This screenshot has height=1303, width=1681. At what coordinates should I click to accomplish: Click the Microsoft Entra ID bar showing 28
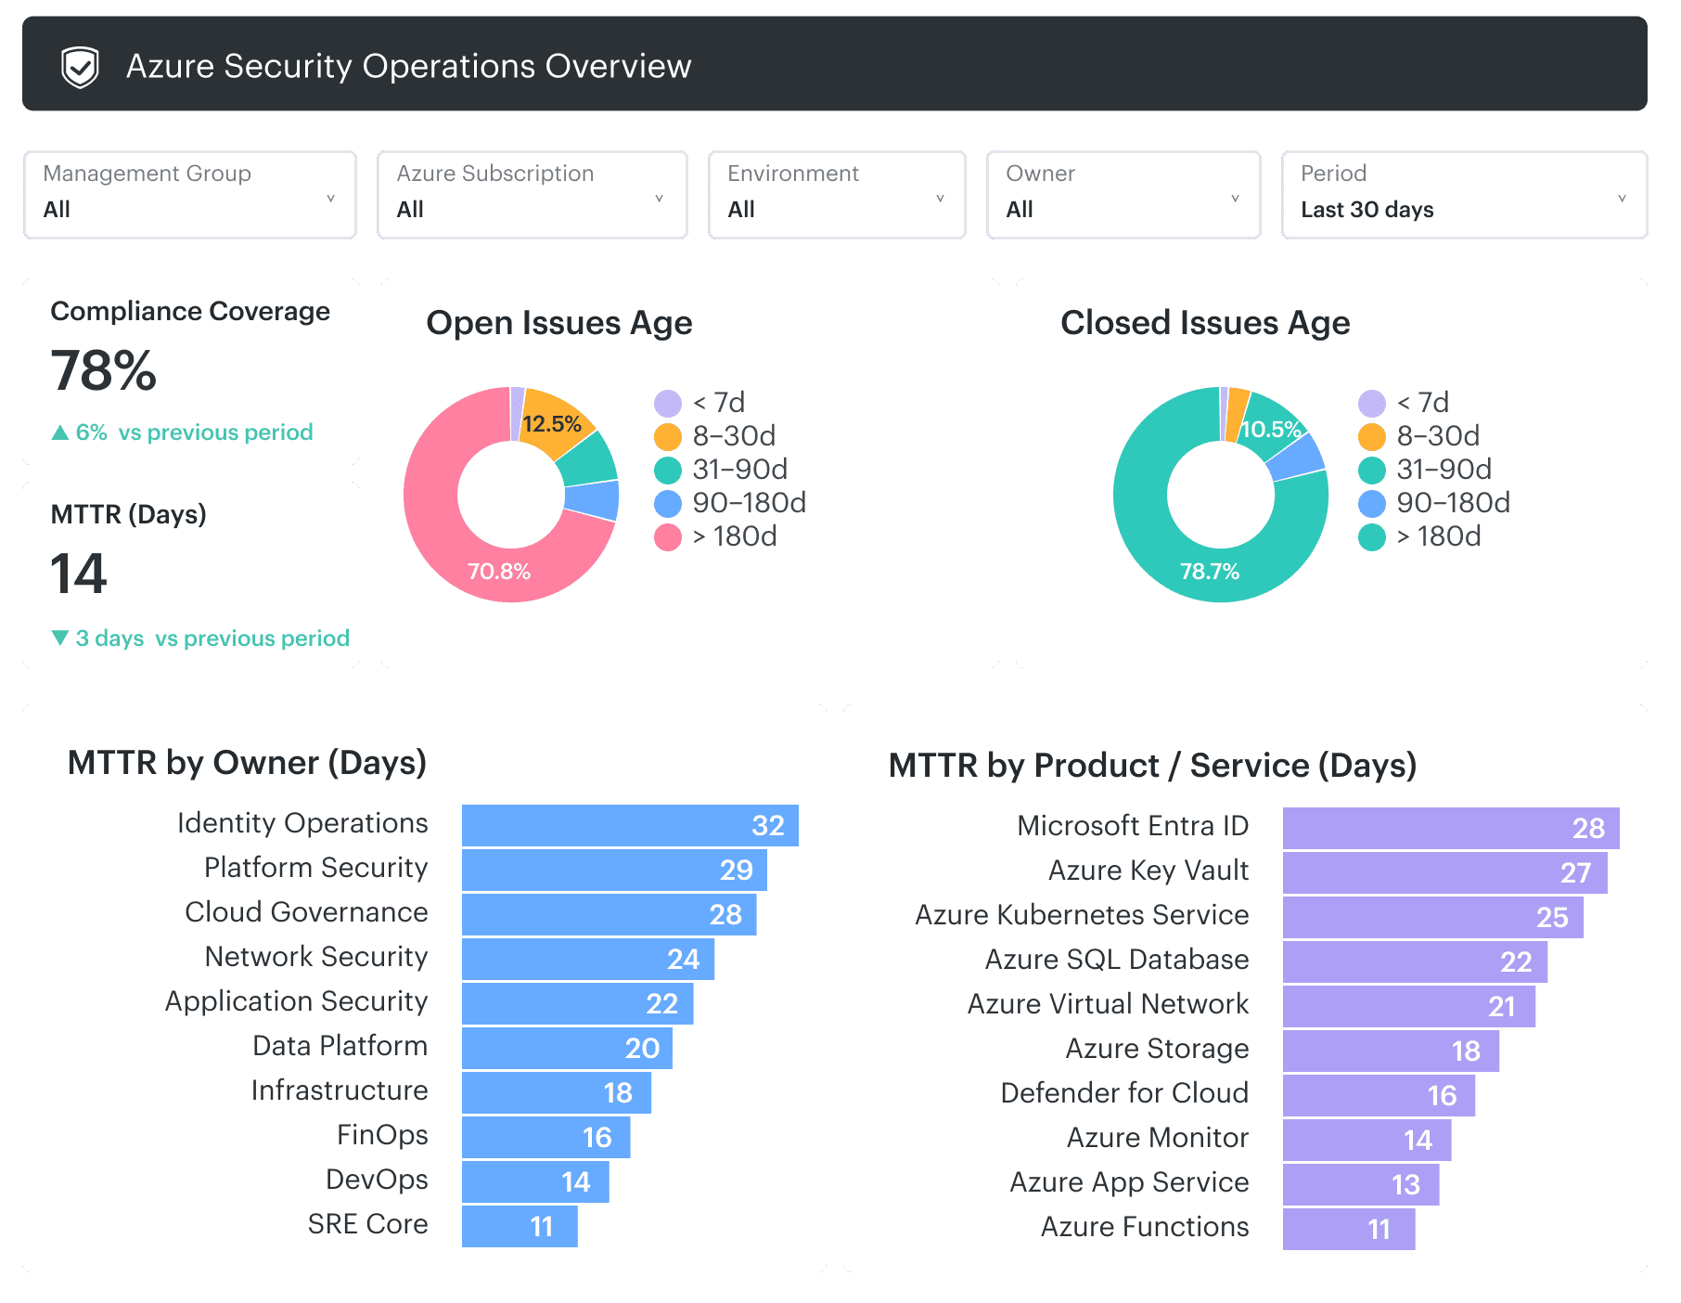coord(1451,828)
